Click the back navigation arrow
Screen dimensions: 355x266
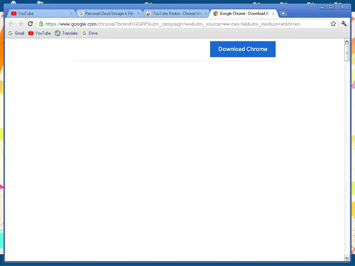11,24
